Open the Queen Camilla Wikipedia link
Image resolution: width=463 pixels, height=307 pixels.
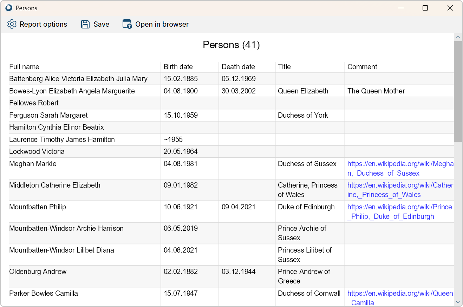pos(400,293)
